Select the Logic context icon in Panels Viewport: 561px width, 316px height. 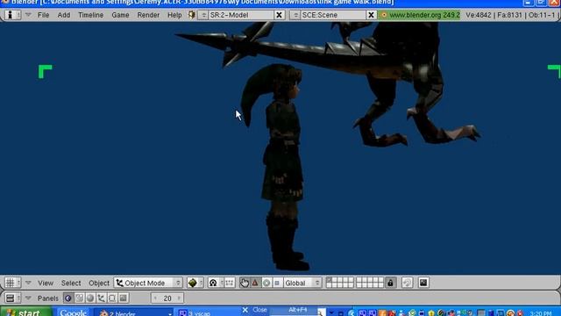click(68, 298)
